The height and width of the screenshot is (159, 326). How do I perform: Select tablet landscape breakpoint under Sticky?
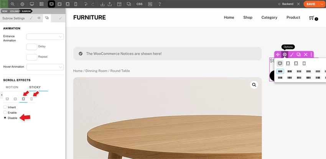(x=15, y=99)
